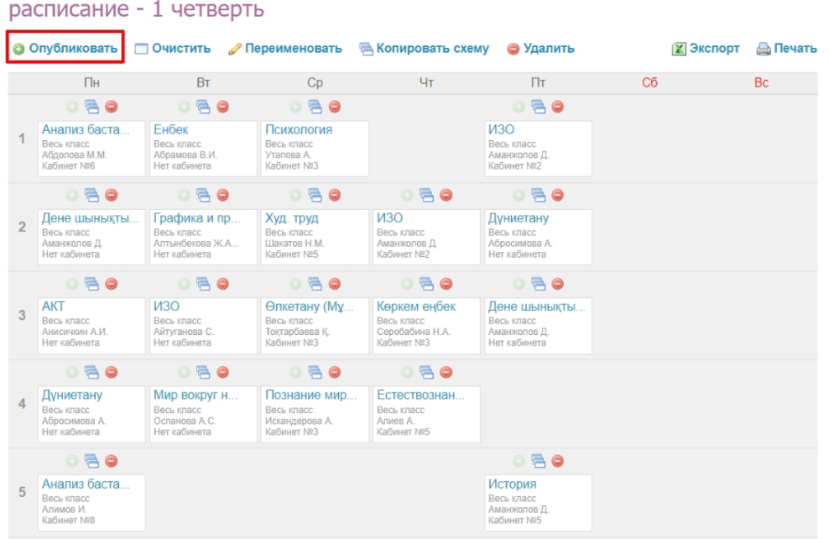Click Переименовать with the pencil icon
This screenshot has height=539, width=829.
click(285, 49)
